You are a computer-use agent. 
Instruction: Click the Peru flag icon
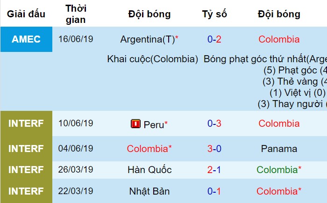[135, 124]
